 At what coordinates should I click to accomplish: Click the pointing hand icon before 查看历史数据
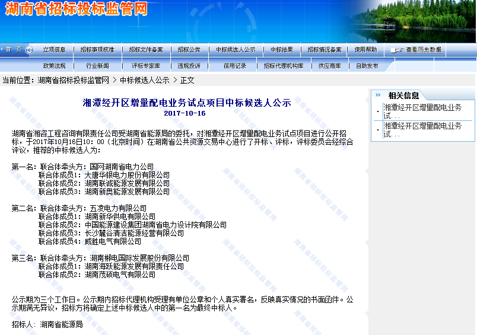[397, 50]
